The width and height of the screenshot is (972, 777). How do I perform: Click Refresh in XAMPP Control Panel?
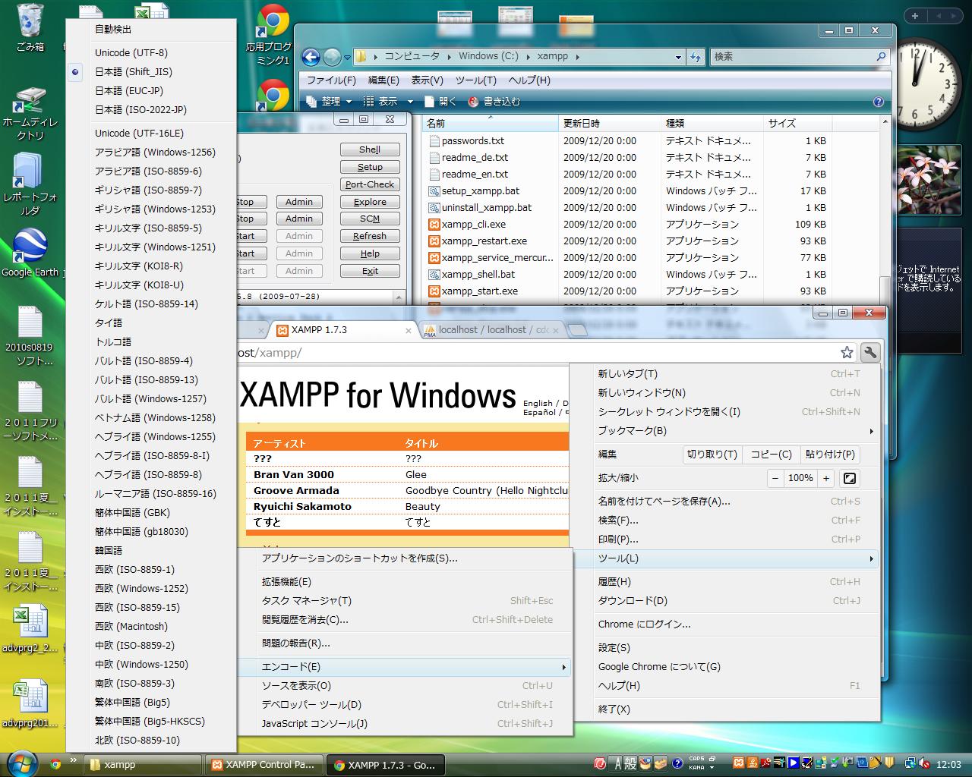pyautogui.click(x=370, y=236)
